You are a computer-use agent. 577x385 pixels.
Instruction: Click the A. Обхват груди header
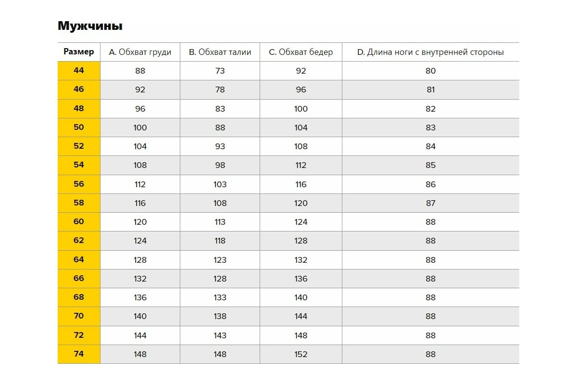(x=140, y=52)
